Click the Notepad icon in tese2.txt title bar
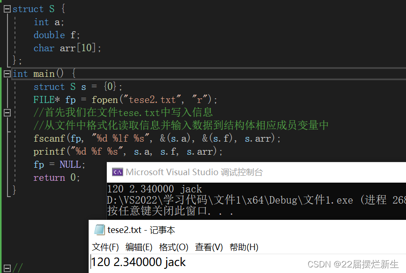The width and height of the screenshot is (406, 273). click(99, 230)
